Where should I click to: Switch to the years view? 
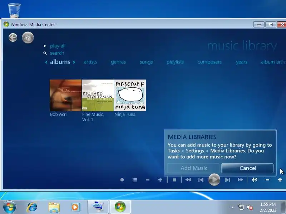click(x=242, y=62)
